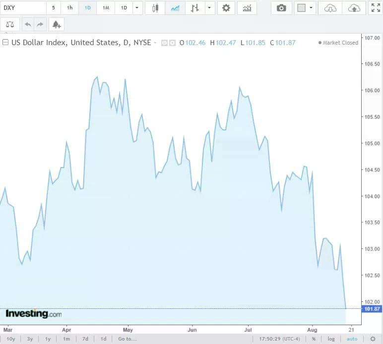
Task: Click the DXY symbol input field
Action: point(23,8)
